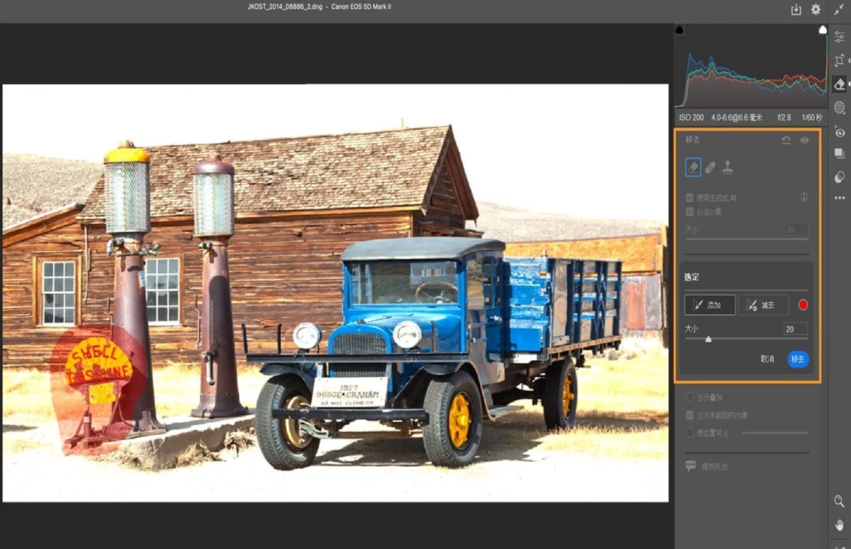Select the Clone stamp tool
The image size is (851, 549).
pyautogui.click(x=728, y=167)
